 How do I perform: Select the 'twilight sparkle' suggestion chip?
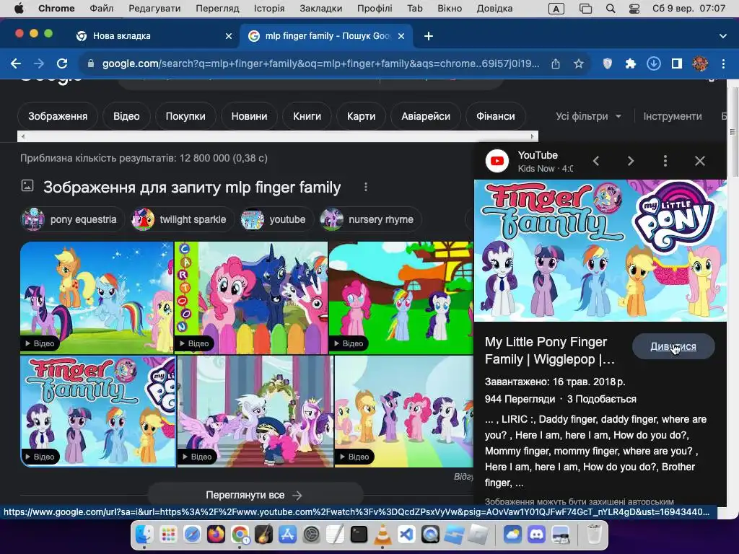(x=182, y=219)
